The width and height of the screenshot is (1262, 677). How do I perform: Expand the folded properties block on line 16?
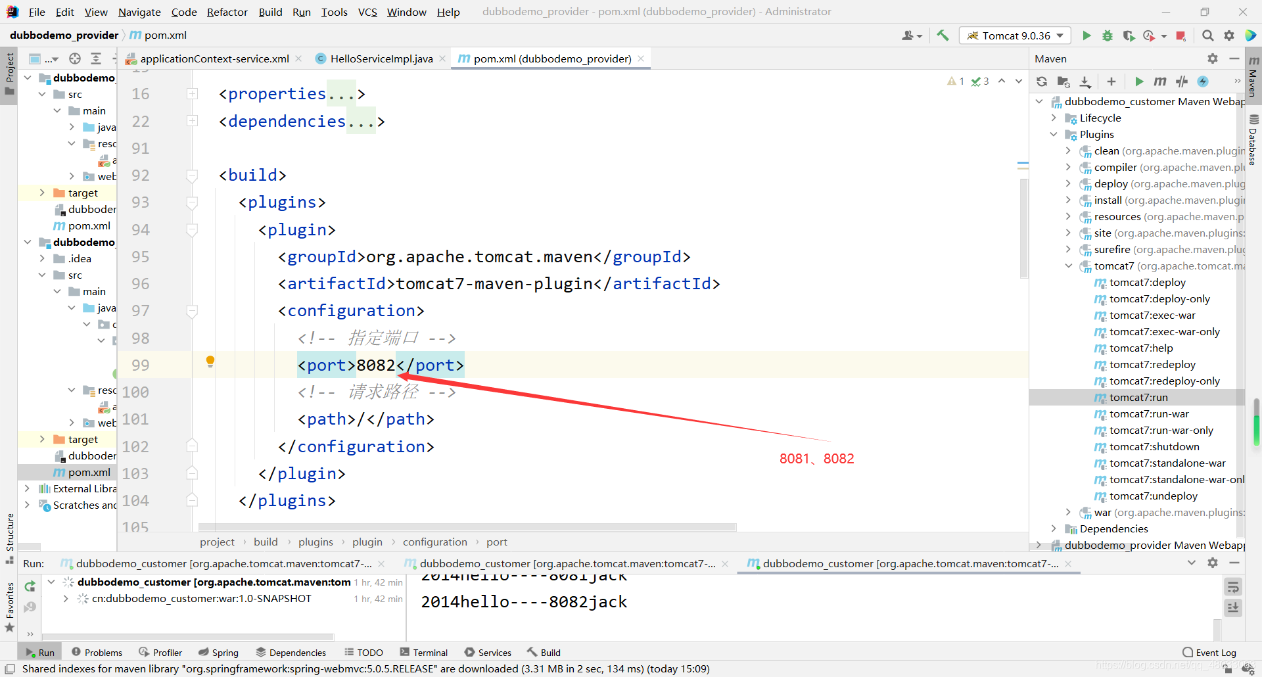192,94
